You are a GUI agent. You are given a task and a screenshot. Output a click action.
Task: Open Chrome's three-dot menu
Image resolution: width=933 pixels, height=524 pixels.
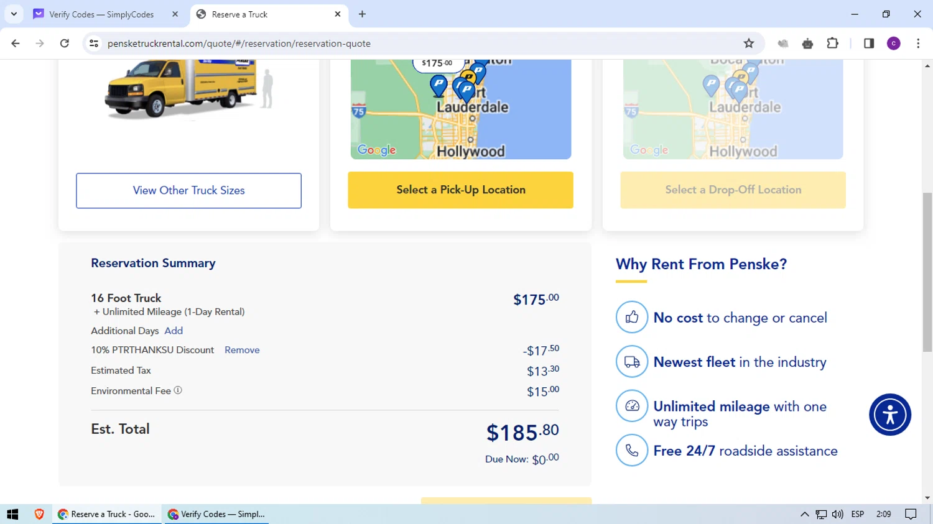coord(918,44)
